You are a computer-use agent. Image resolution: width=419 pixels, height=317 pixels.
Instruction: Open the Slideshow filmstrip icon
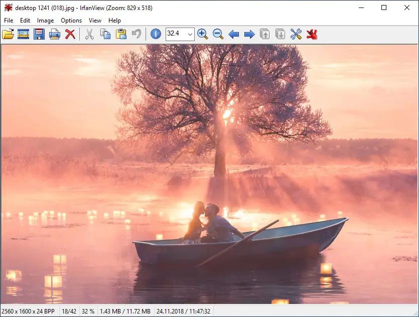click(x=23, y=34)
